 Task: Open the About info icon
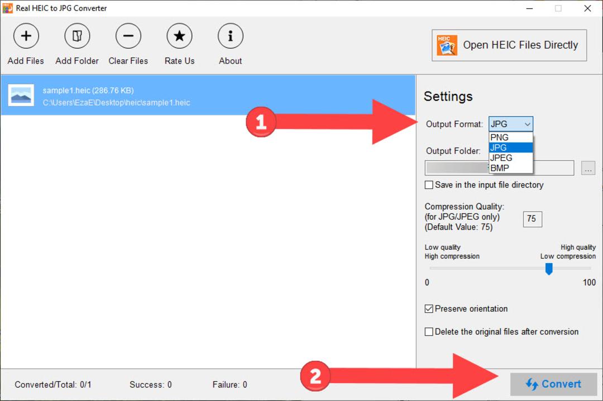[231, 36]
